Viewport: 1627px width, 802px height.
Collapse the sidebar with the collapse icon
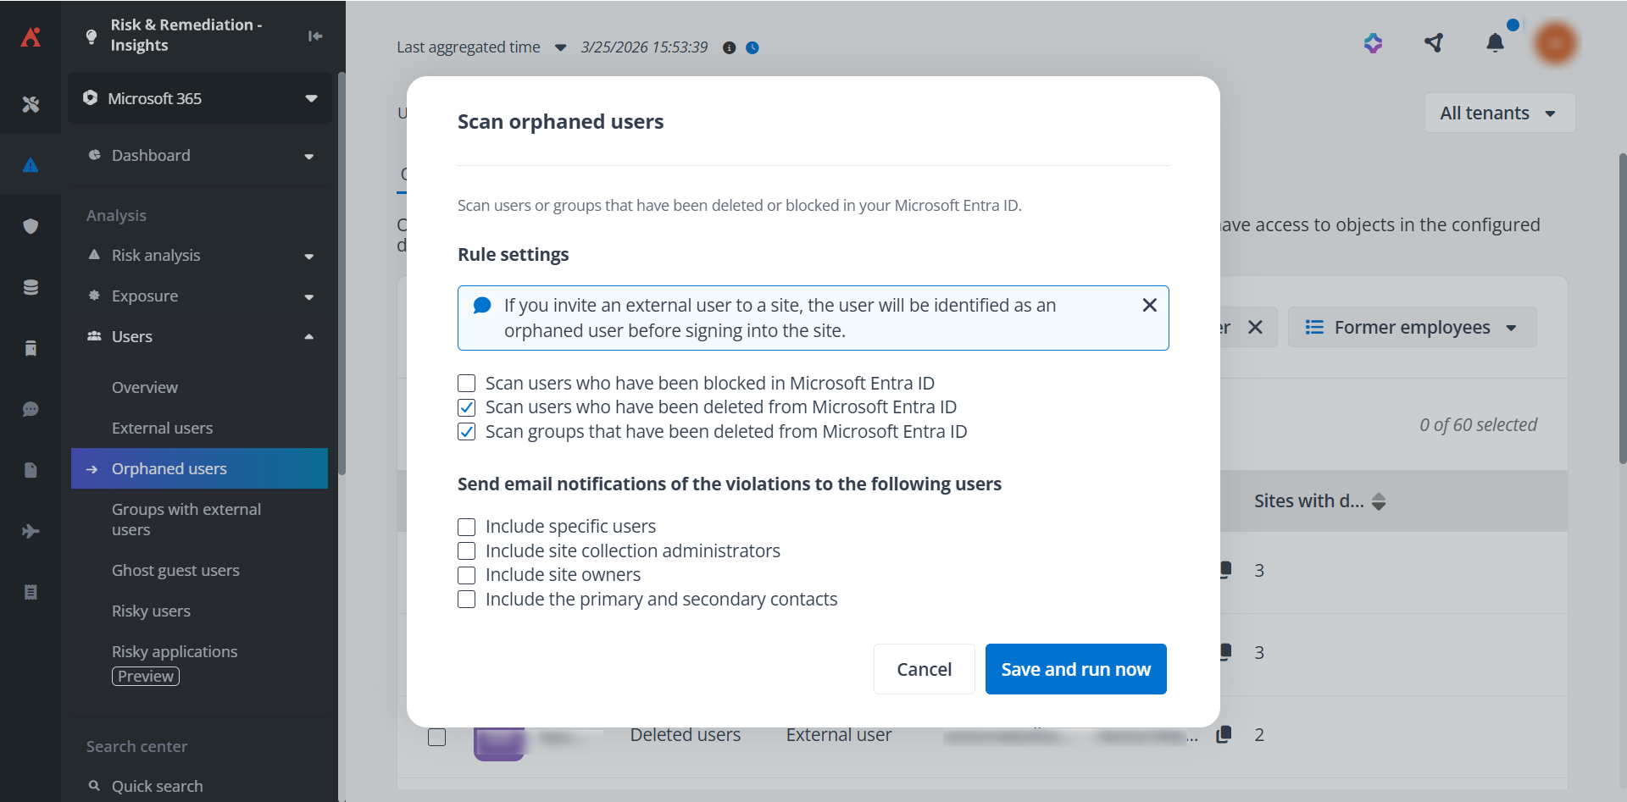point(315,36)
